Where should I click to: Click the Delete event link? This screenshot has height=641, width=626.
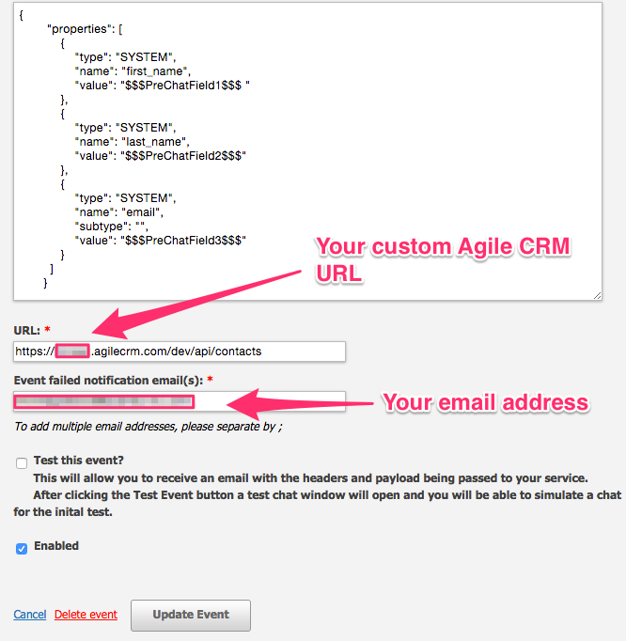[x=86, y=615]
